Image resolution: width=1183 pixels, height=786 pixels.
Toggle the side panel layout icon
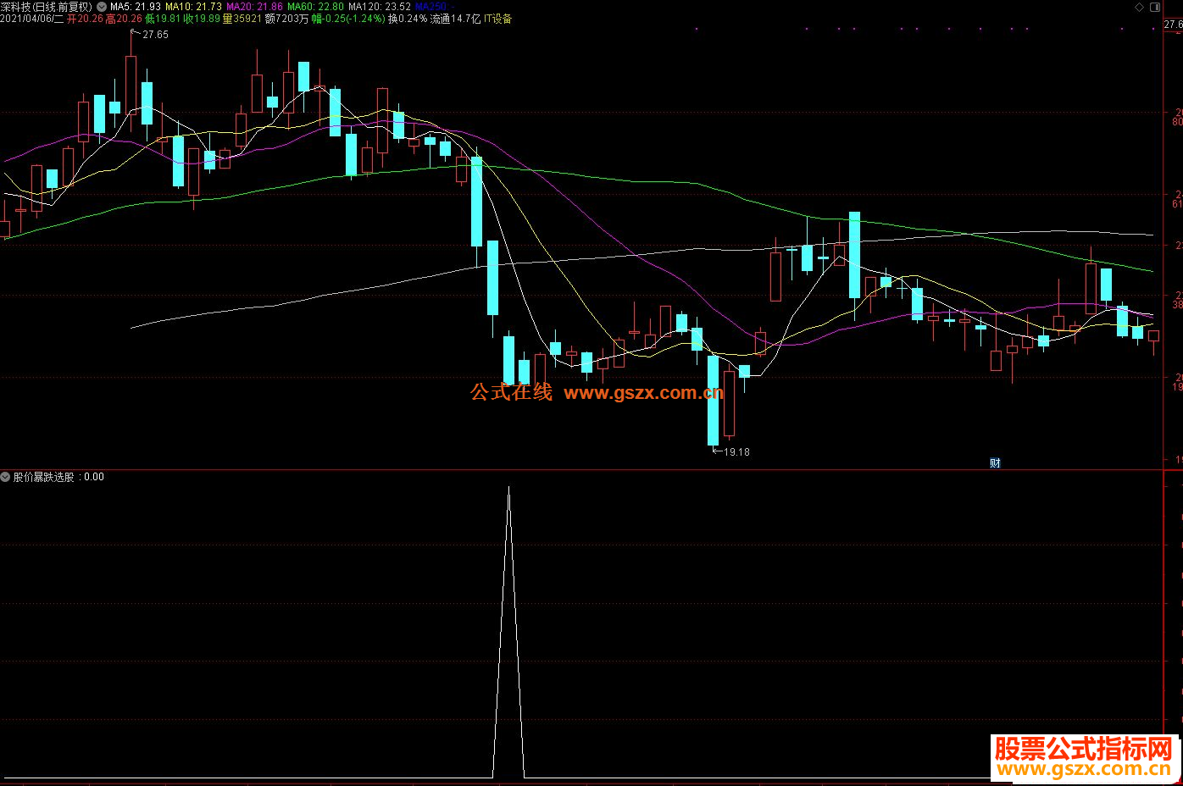point(1154,7)
